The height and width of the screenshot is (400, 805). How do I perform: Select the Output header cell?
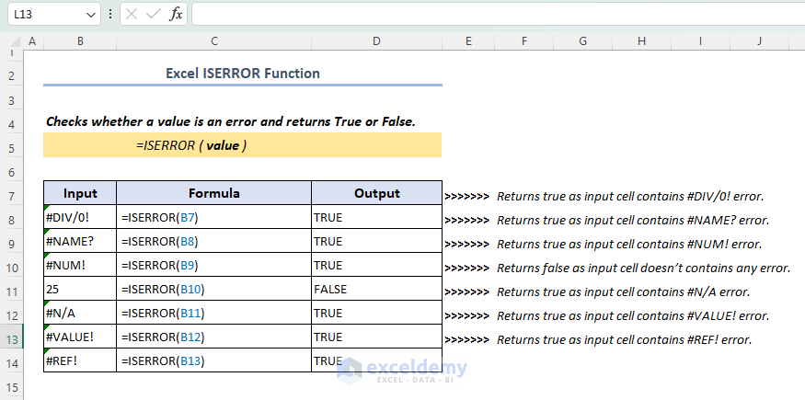(x=376, y=193)
